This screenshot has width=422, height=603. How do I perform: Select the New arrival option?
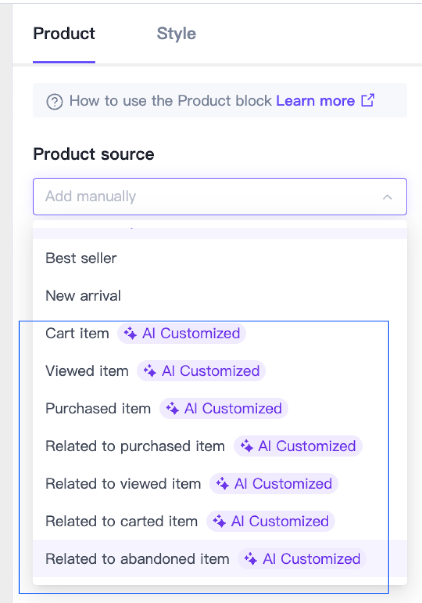[x=220, y=296]
